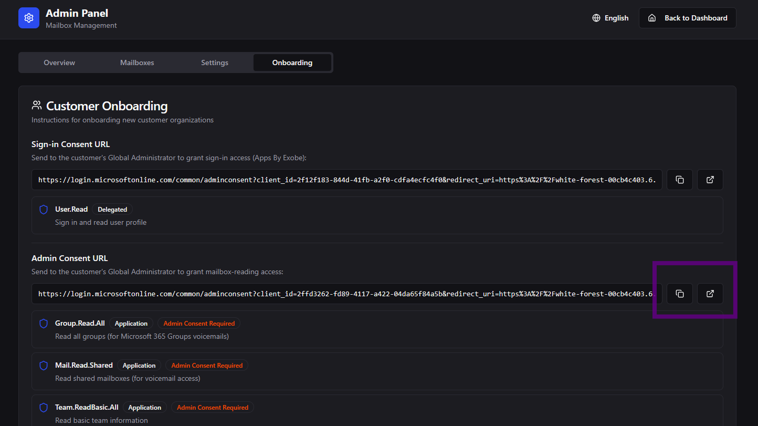Select the Onboarding tab
Screen dimensions: 758x426
[x=292, y=63]
